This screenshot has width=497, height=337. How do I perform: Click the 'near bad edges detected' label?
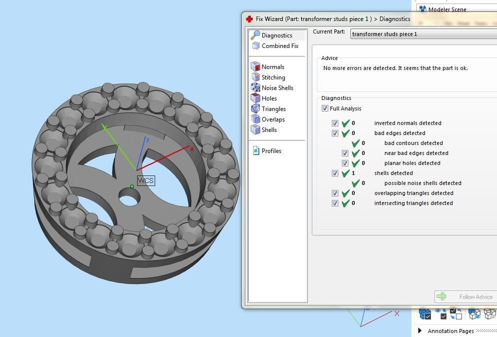point(416,153)
